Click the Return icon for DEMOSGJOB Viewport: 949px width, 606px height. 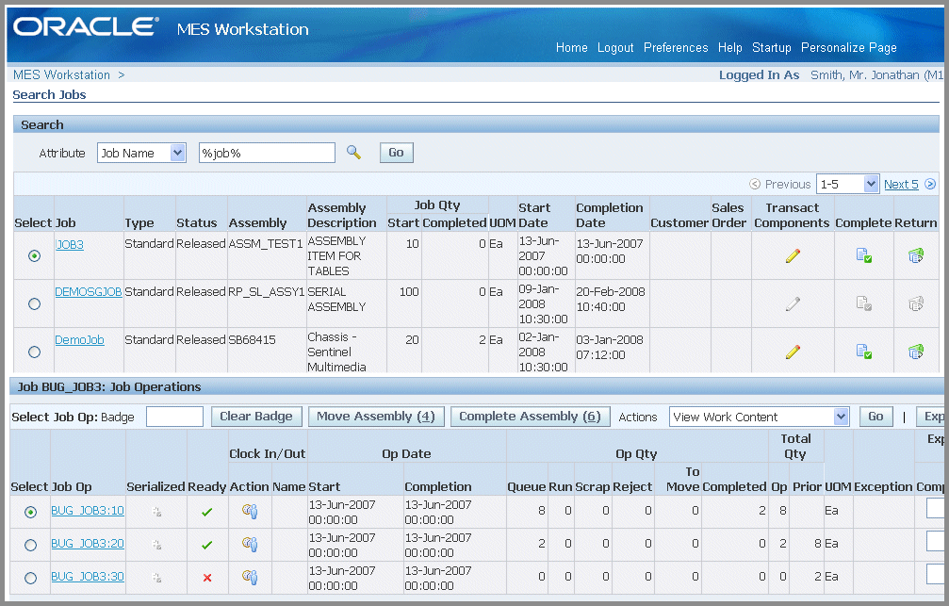pyautogui.click(x=916, y=303)
